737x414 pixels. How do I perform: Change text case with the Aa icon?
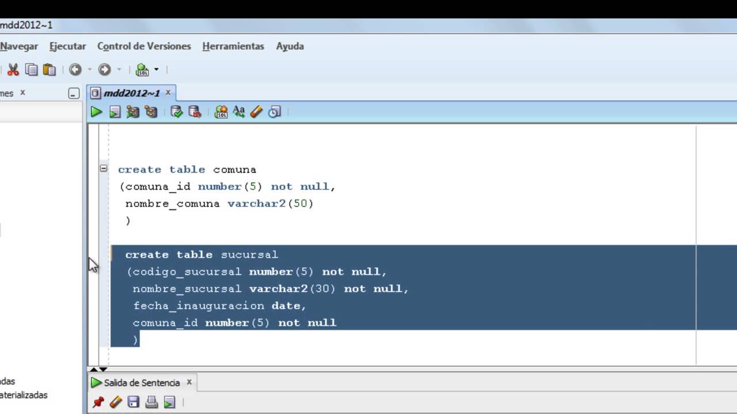239,112
